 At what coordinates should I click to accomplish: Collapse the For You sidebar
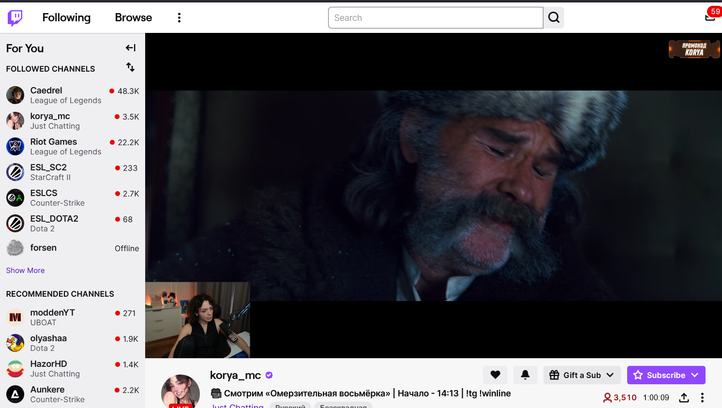131,47
